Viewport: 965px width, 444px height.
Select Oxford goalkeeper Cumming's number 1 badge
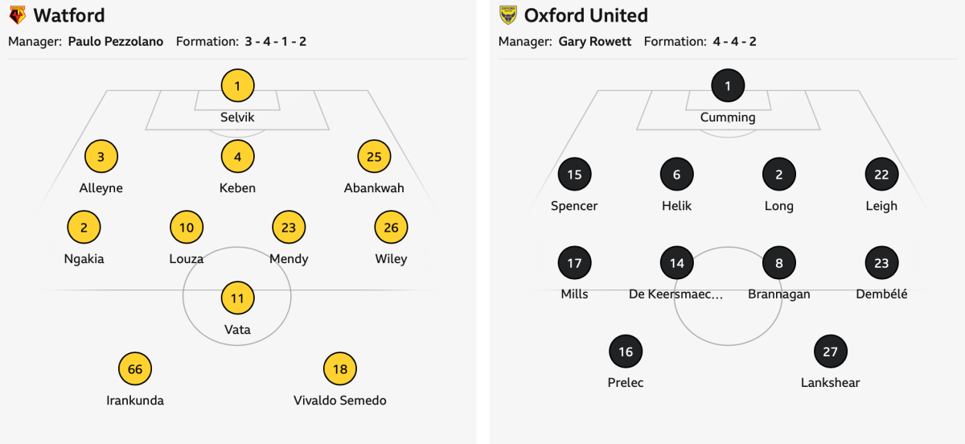[x=728, y=85]
